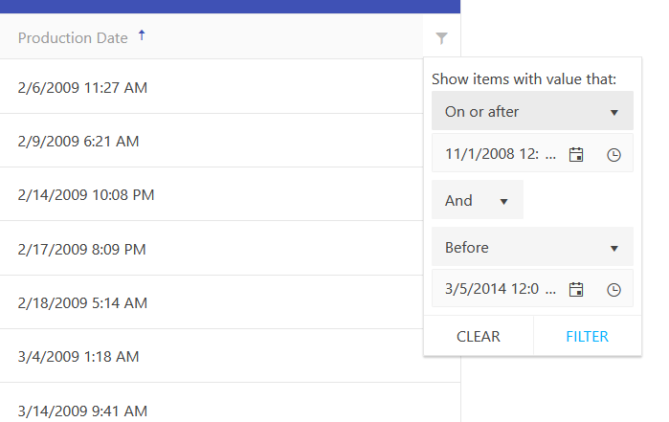
Task: Expand the 'On or after' operator dropdown
Action: click(x=532, y=112)
